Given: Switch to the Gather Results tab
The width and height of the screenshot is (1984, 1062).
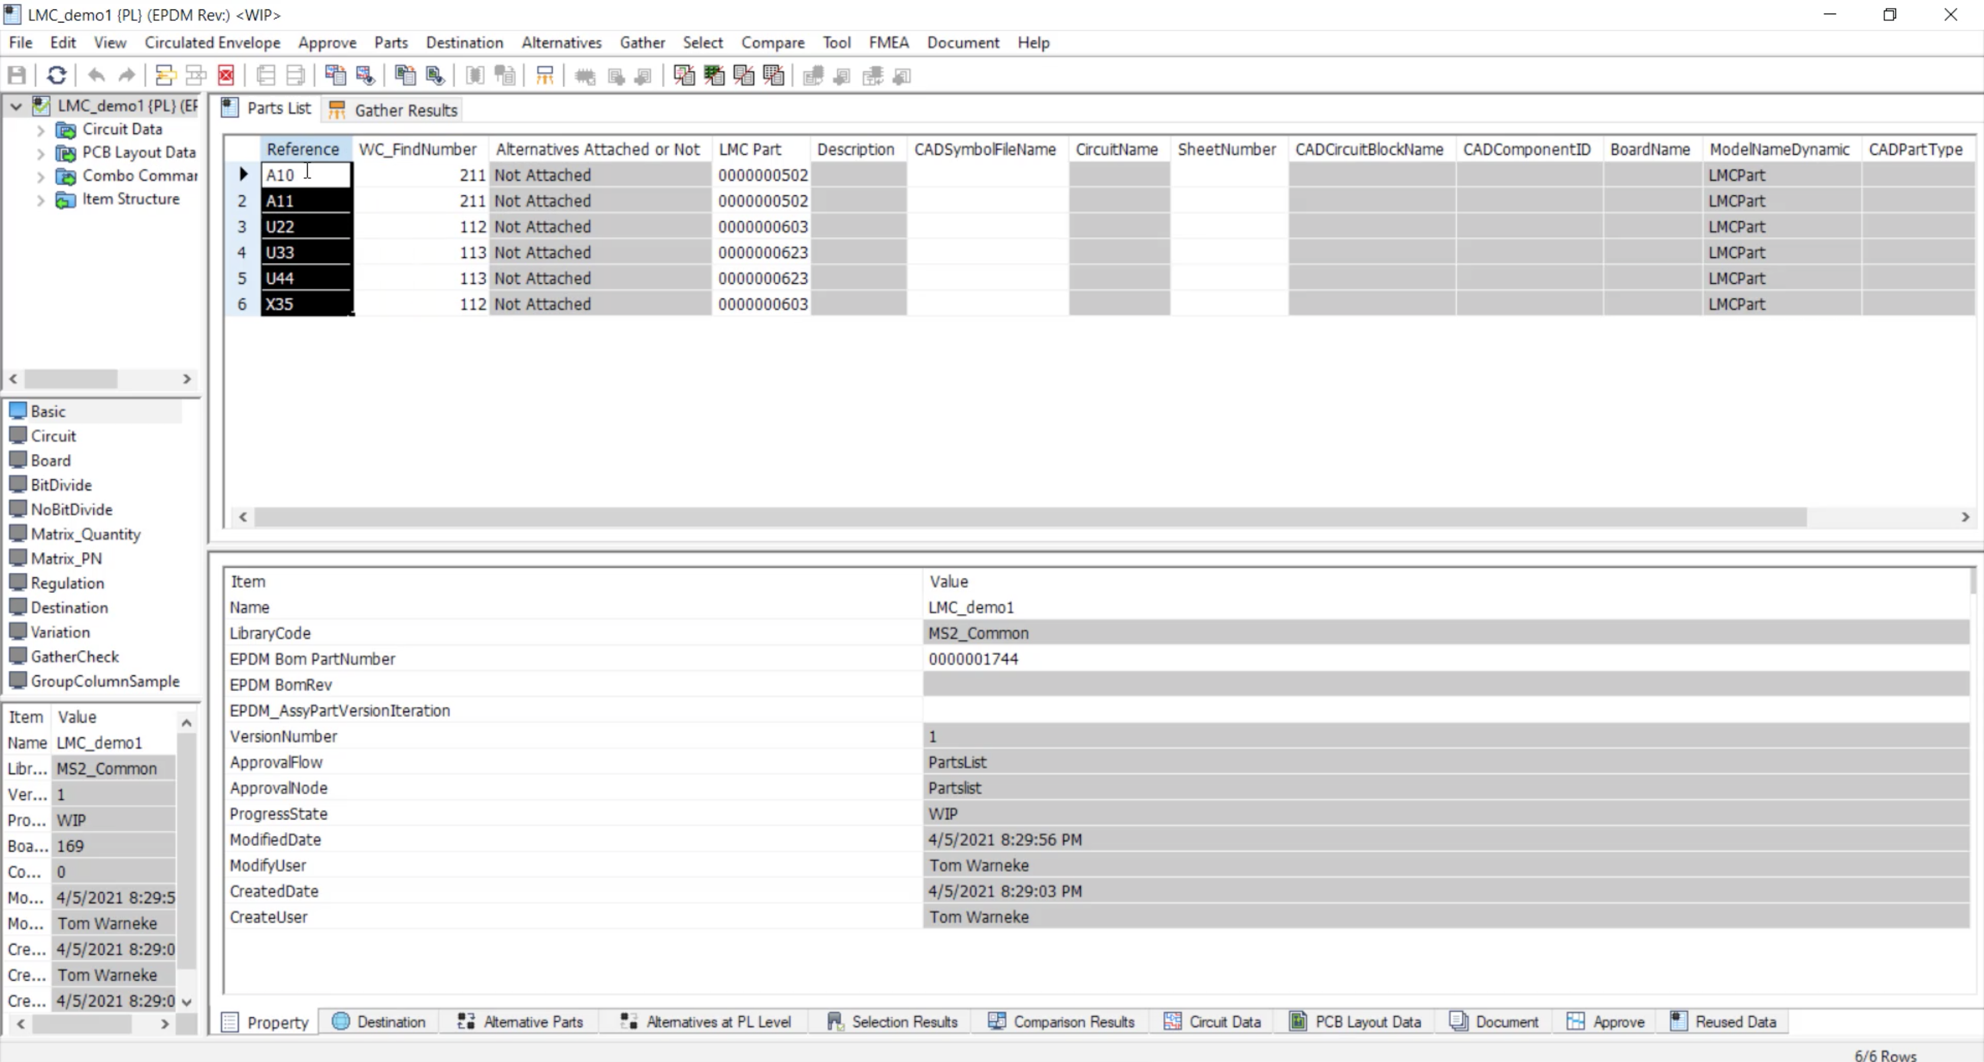Looking at the screenshot, I should click(x=394, y=110).
